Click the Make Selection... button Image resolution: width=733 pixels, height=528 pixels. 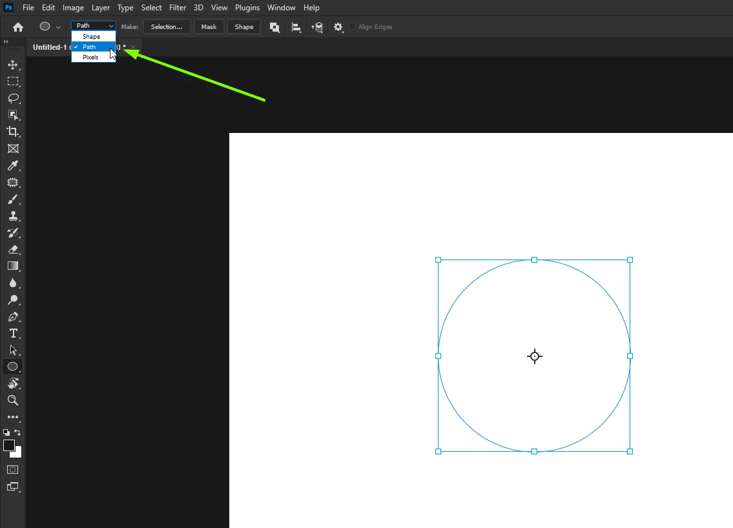pos(167,26)
